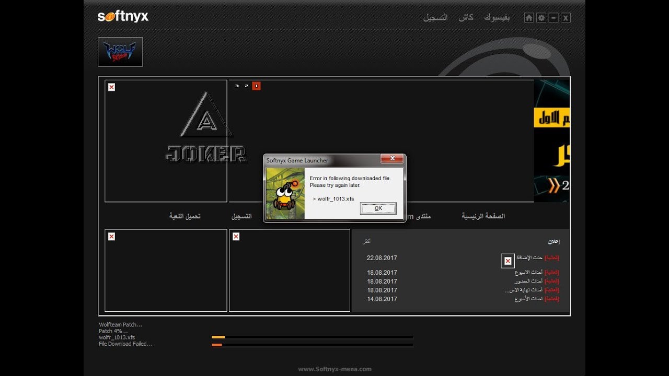Click broken image icon in top banner panel

(111, 87)
